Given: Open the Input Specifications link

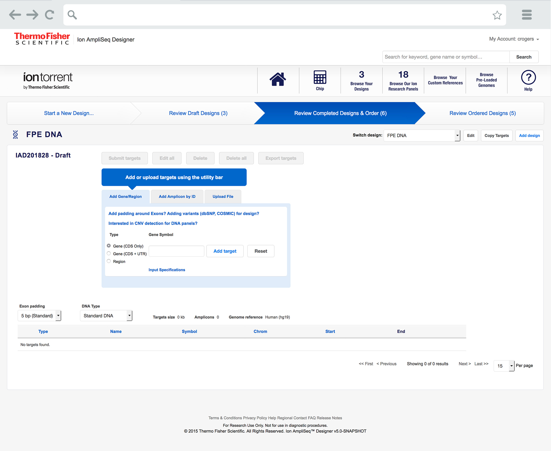Looking at the screenshot, I should click(167, 270).
